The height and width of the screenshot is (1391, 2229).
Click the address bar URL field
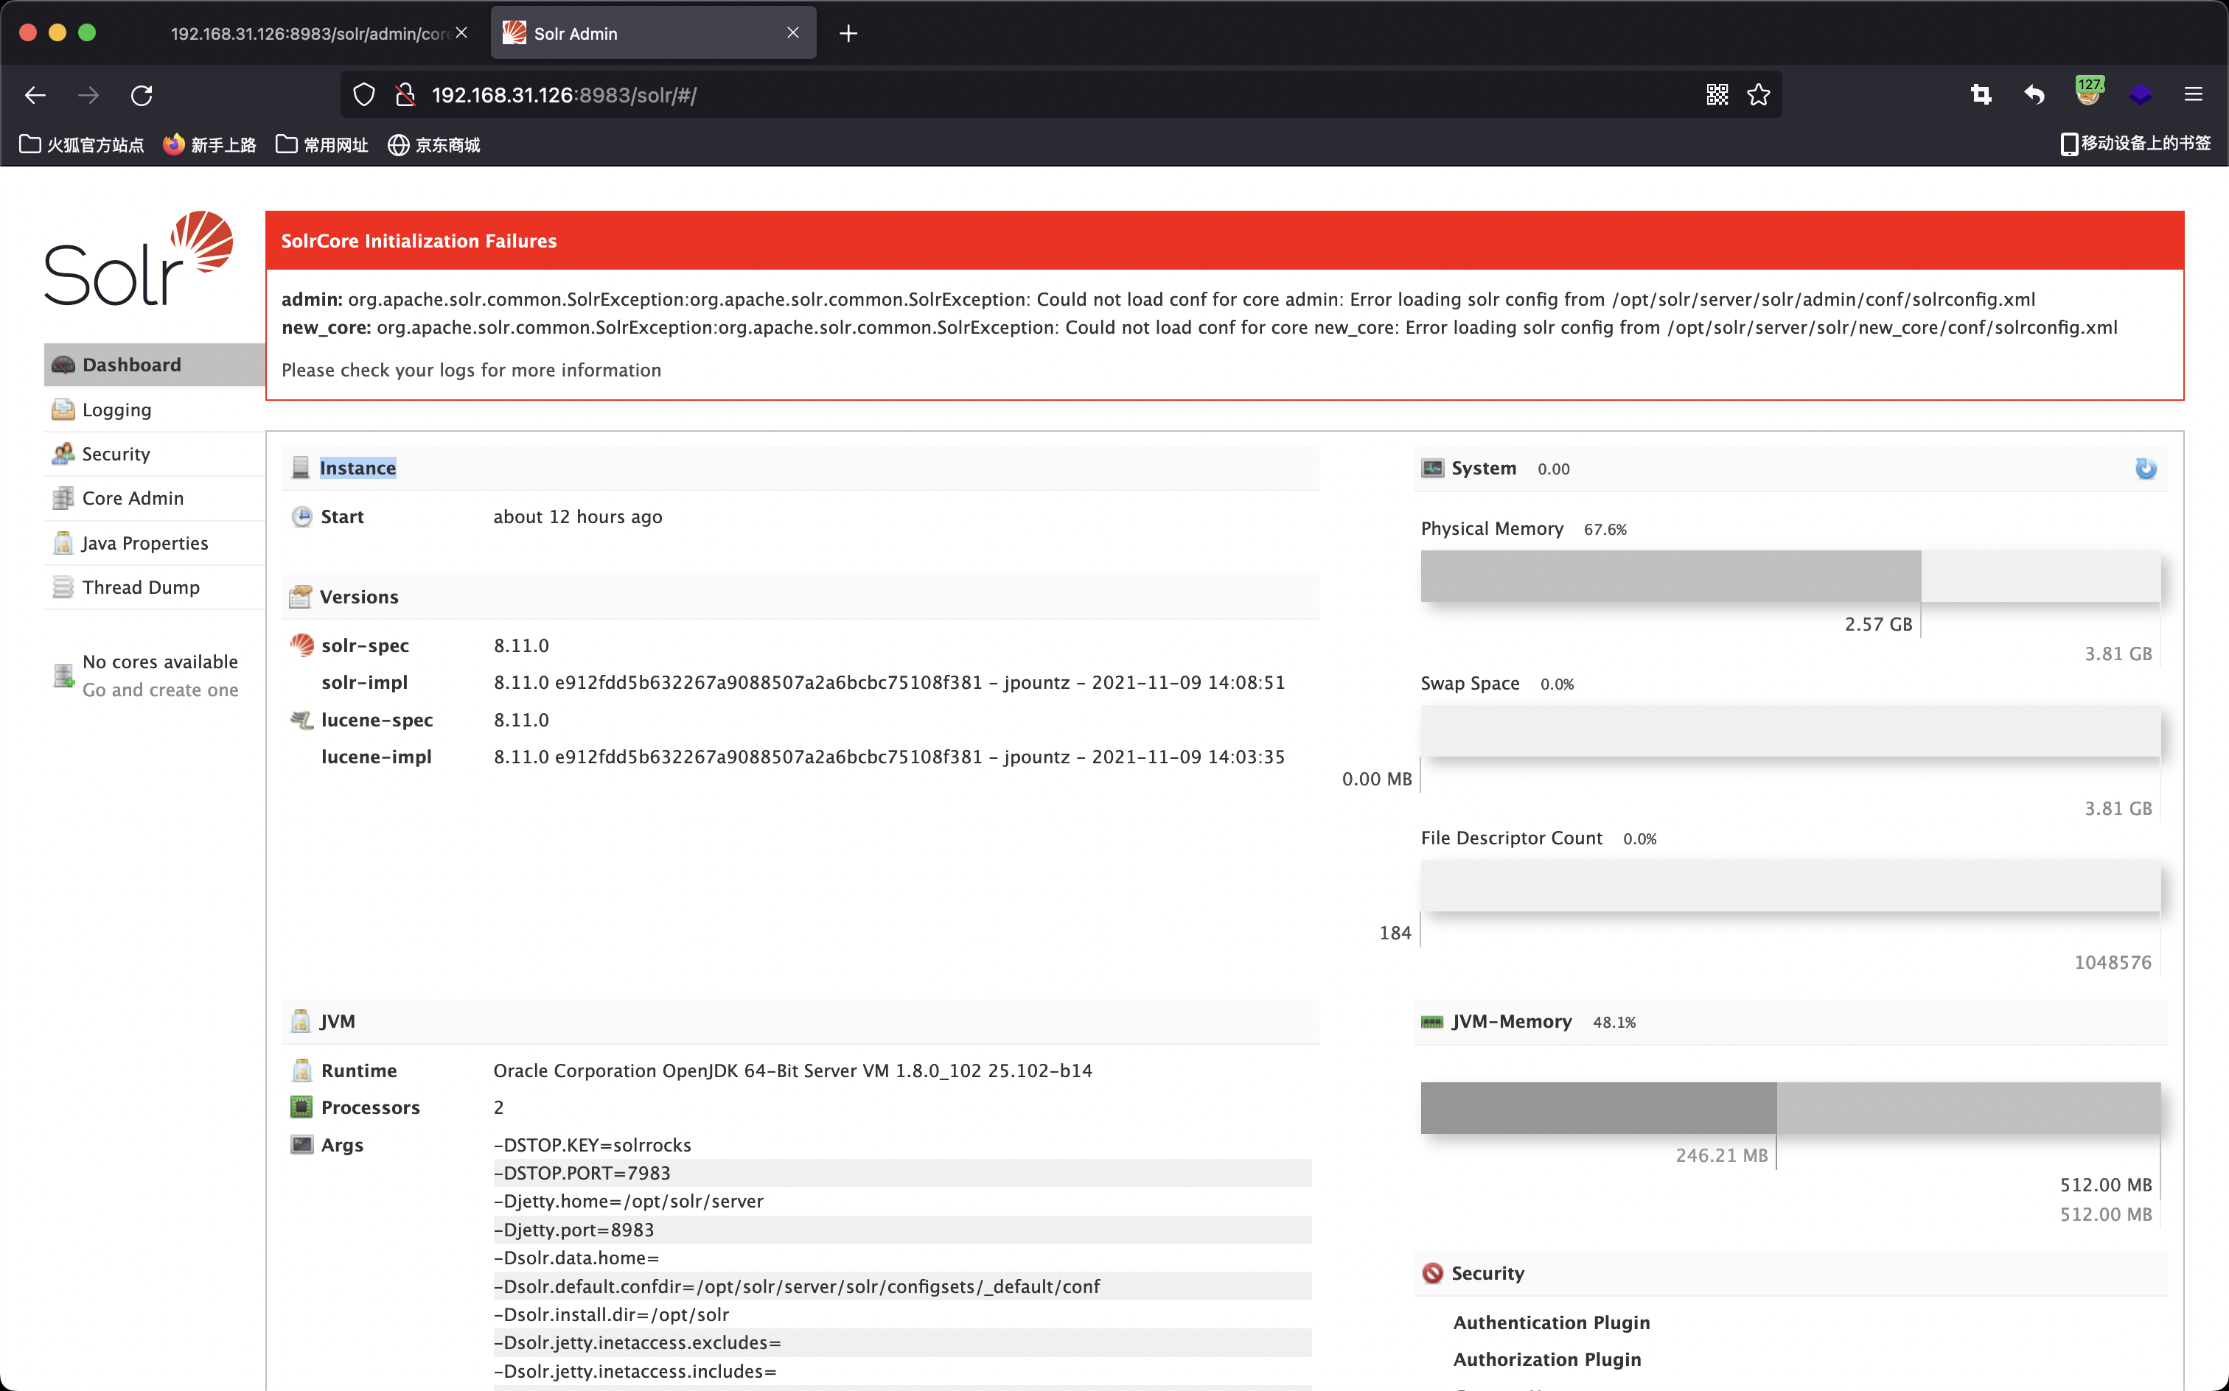(1012, 95)
